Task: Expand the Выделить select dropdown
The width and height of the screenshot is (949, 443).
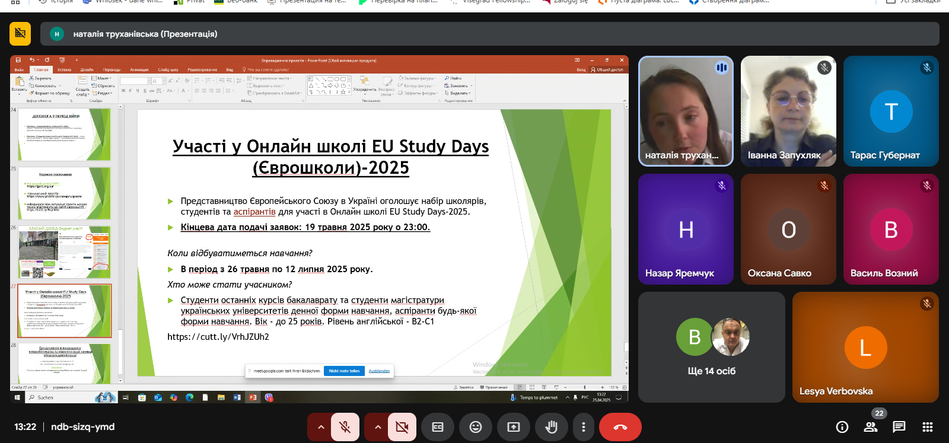Action: click(470, 93)
